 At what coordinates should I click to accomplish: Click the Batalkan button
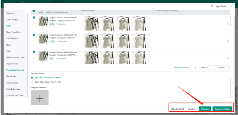[192, 109]
